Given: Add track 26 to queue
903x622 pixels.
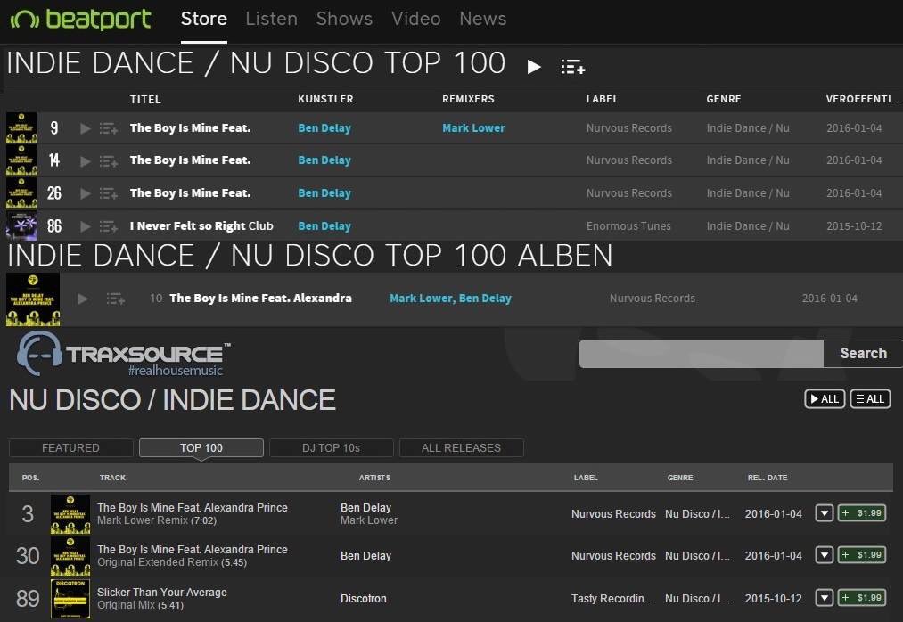Looking at the screenshot, I should tap(108, 193).
